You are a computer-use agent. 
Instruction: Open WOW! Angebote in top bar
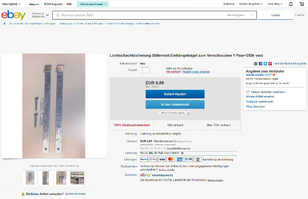[53, 4]
